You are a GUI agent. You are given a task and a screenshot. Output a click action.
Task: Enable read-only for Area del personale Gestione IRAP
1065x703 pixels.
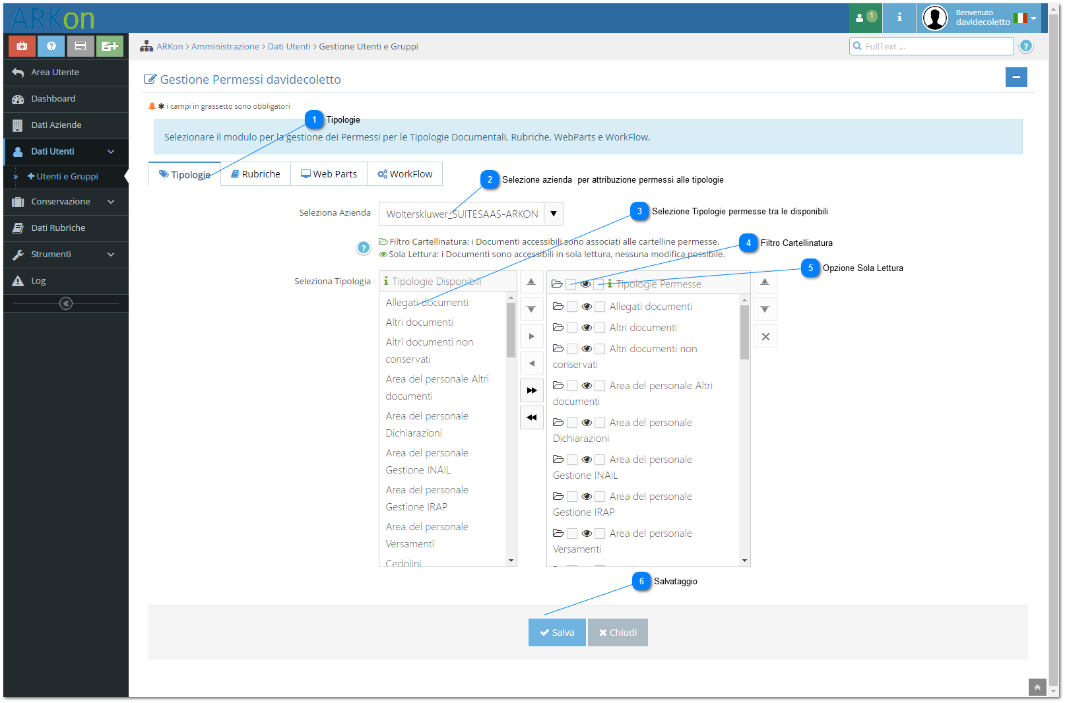(x=600, y=497)
